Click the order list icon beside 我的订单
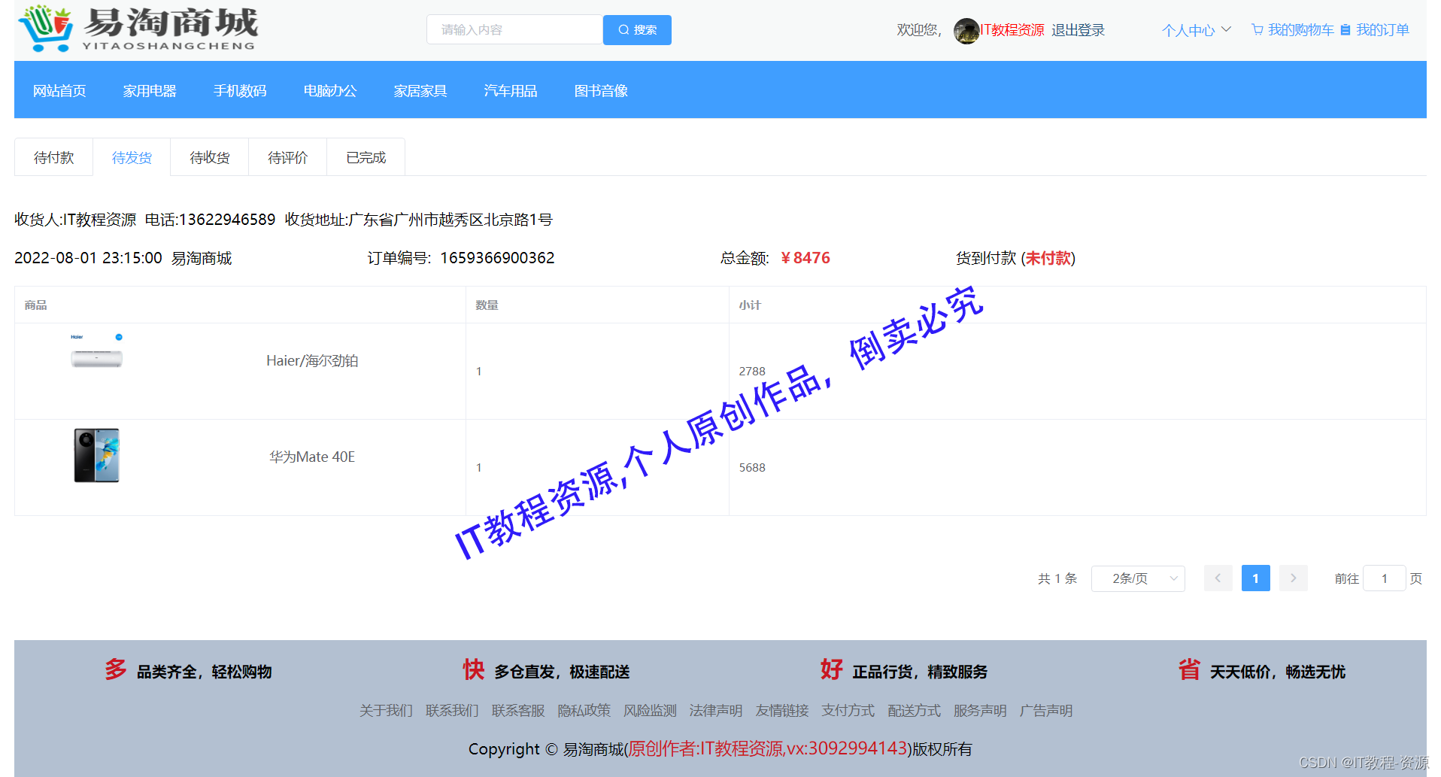 tap(1345, 30)
